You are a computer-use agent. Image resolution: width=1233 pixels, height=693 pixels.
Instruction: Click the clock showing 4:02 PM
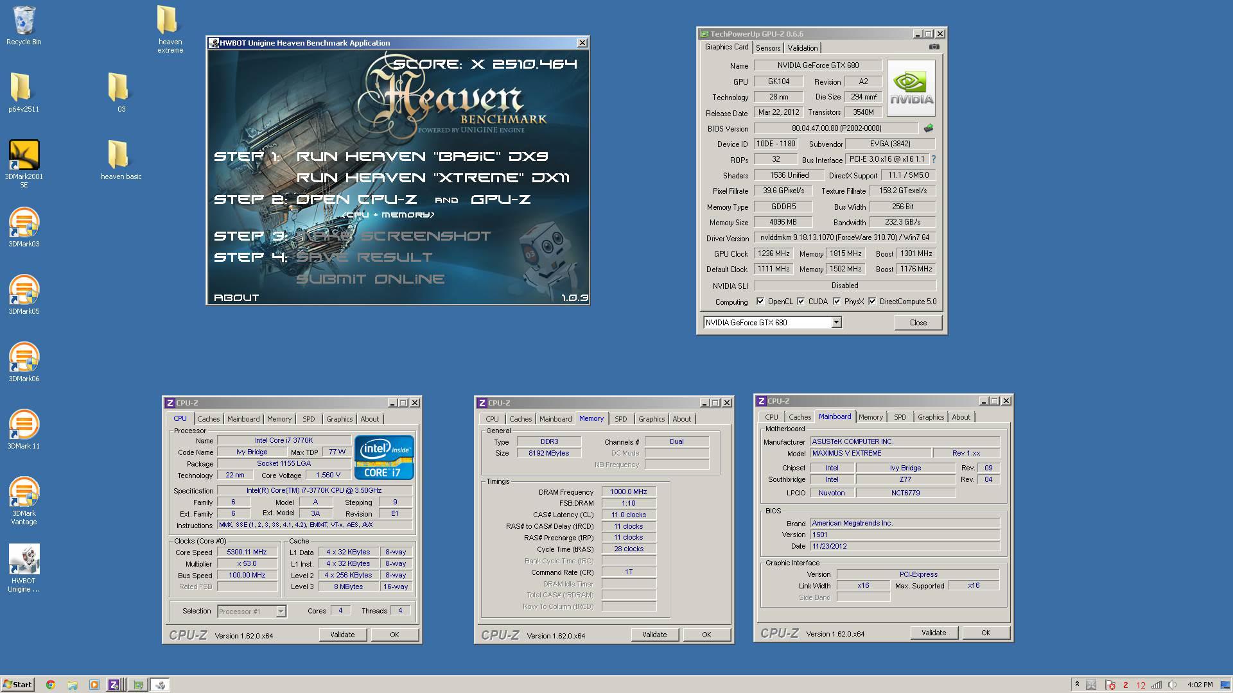pyautogui.click(x=1200, y=685)
